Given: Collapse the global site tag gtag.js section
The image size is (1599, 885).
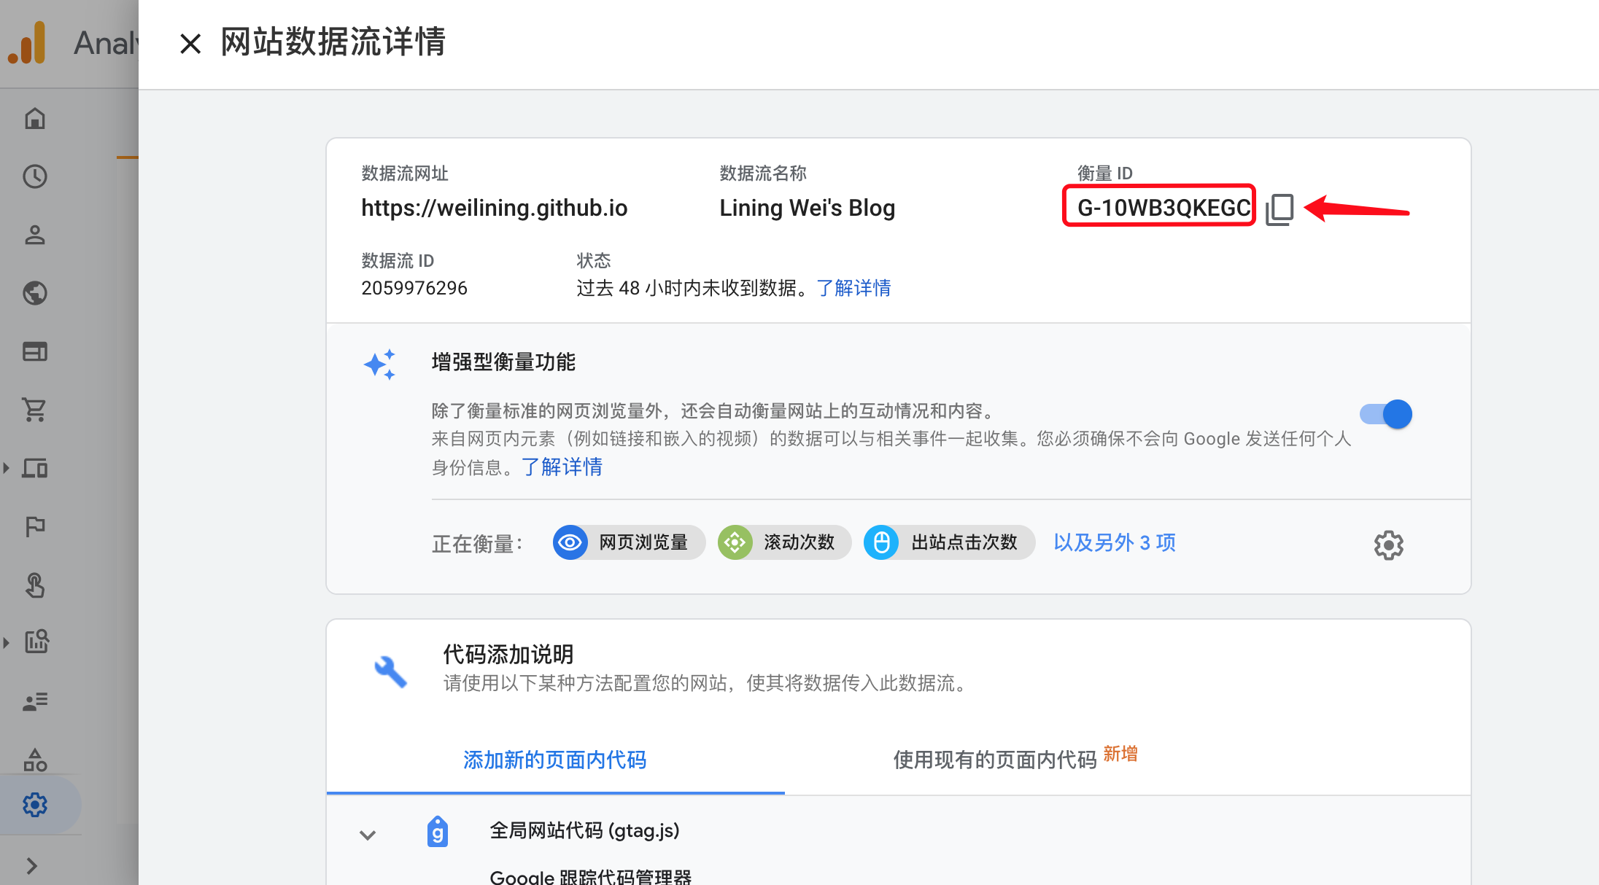Looking at the screenshot, I should tap(368, 835).
